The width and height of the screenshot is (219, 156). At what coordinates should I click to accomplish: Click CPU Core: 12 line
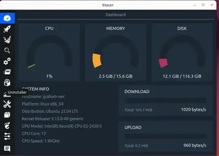click(34, 134)
